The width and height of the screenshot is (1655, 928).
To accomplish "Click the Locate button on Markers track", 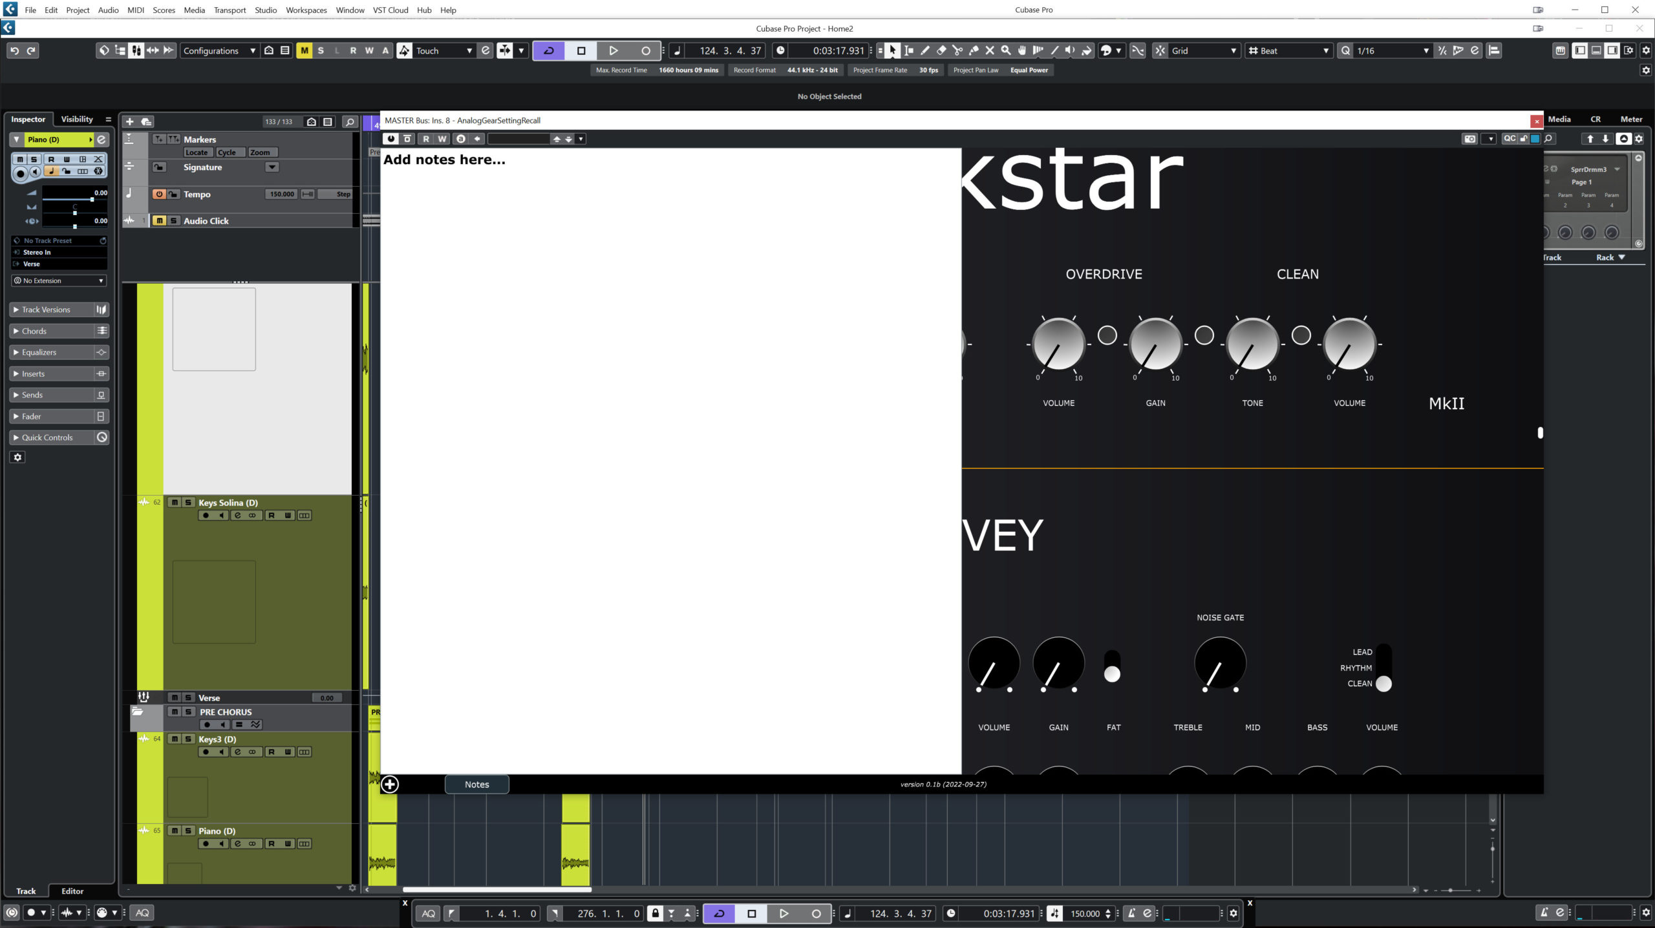I will point(197,153).
